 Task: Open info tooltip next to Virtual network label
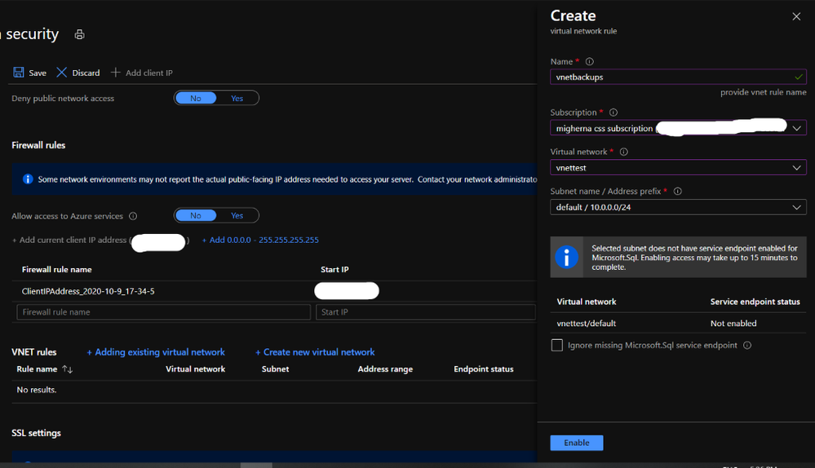click(x=624, y=152)
